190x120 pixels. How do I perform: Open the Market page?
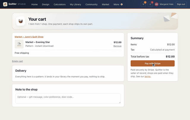click(x=105, y=4)
